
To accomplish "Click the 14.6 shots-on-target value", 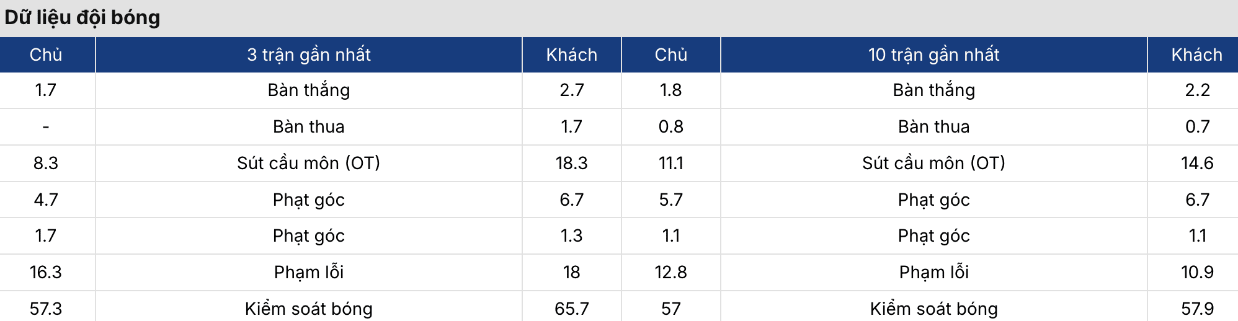I will tap(1197, 163).
